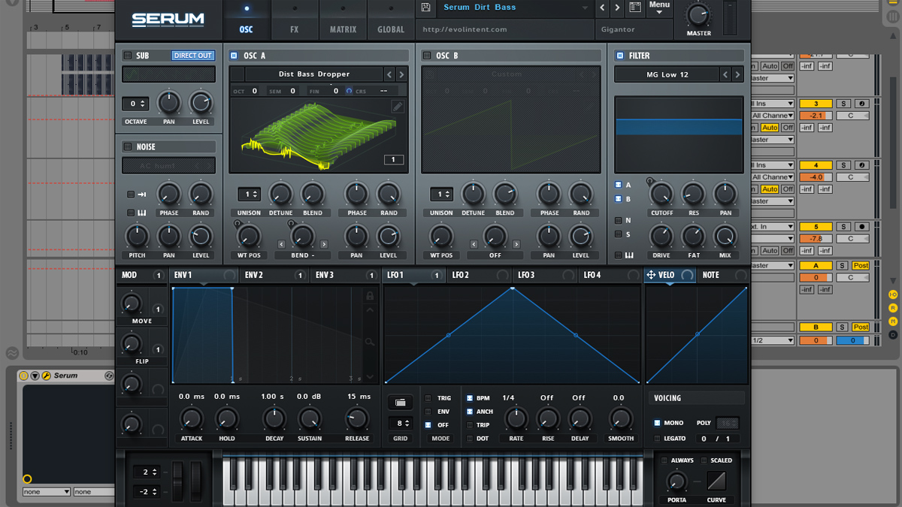
Task: Click the Porta knob
Action: [x=676, y=481]
